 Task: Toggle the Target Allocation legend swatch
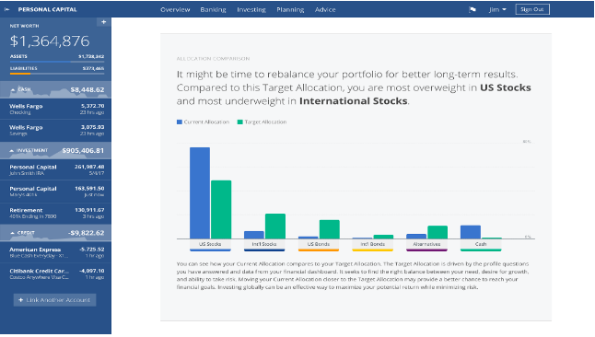coord(239,122)
